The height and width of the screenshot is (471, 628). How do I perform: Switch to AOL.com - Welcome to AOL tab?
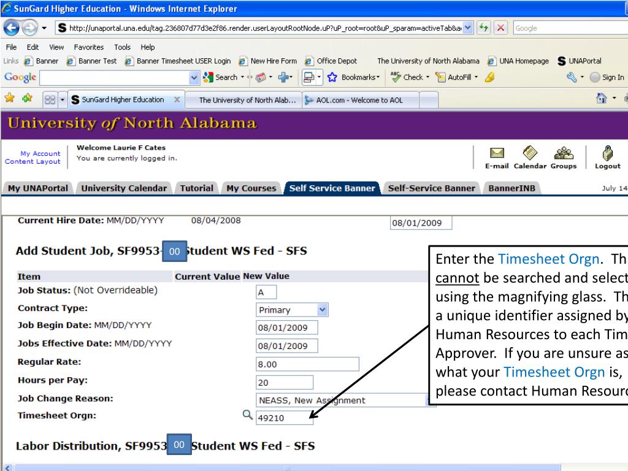359,100
